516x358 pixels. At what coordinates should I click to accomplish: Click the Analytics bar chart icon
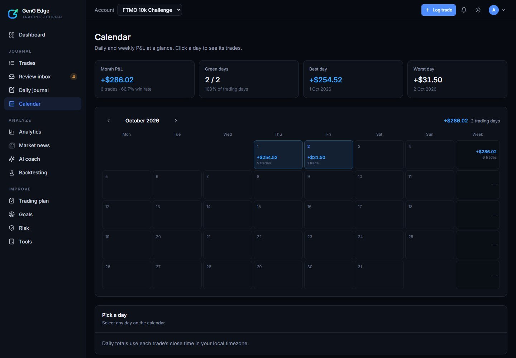click(11, 132)
